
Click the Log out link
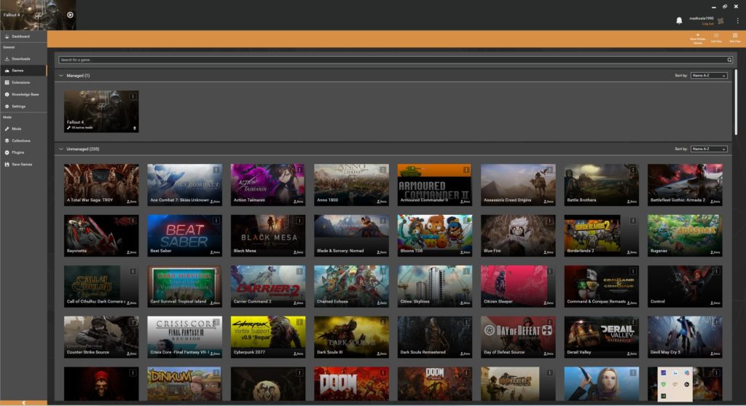click(707, 23)
